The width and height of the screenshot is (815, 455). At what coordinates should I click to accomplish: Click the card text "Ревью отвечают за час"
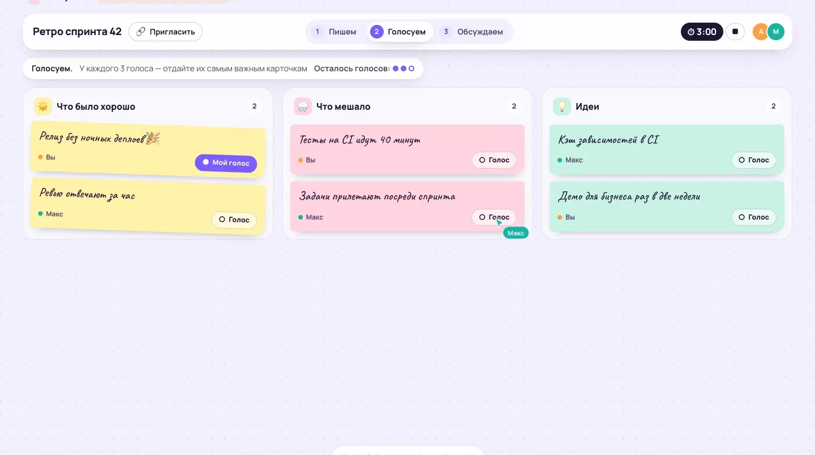(87, 195)
